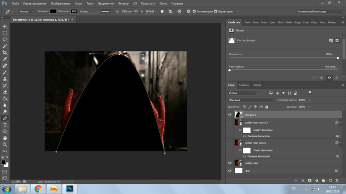This screenshot has width=346, height=194.
Task: Pick the Hand tool
Action: (x=4, y=138)
